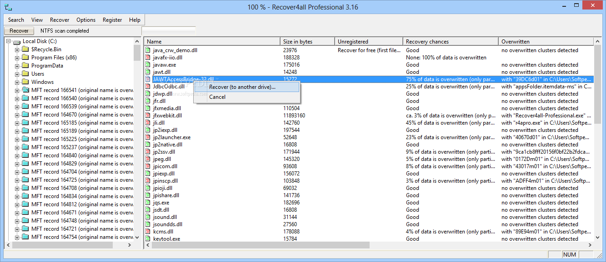This screenshot has height=262, width=606.
Task: Click the jpinscp.dll file icon
Action: point(148,181)
